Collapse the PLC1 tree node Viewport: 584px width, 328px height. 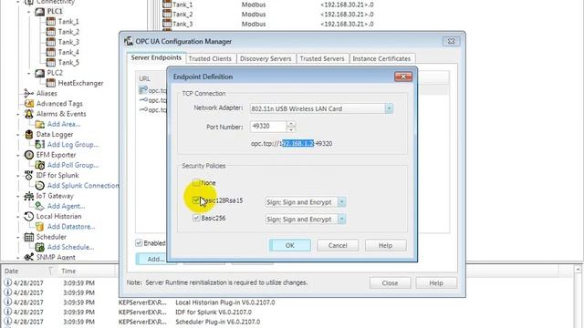point(29,12)
